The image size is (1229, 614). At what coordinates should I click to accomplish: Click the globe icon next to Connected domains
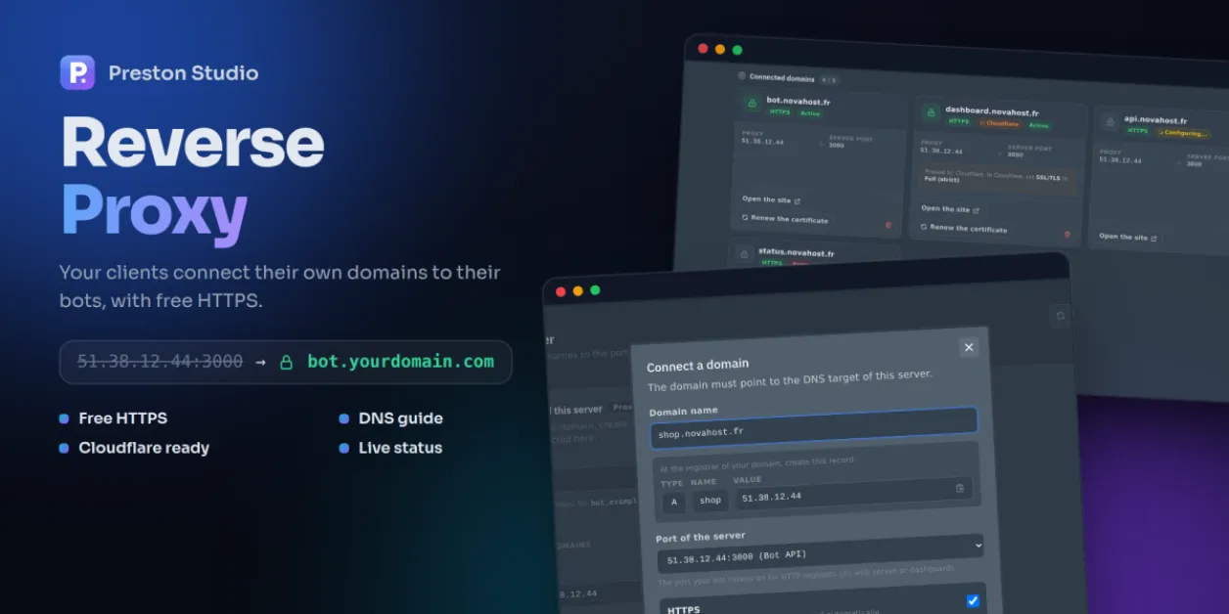point(743,75)
